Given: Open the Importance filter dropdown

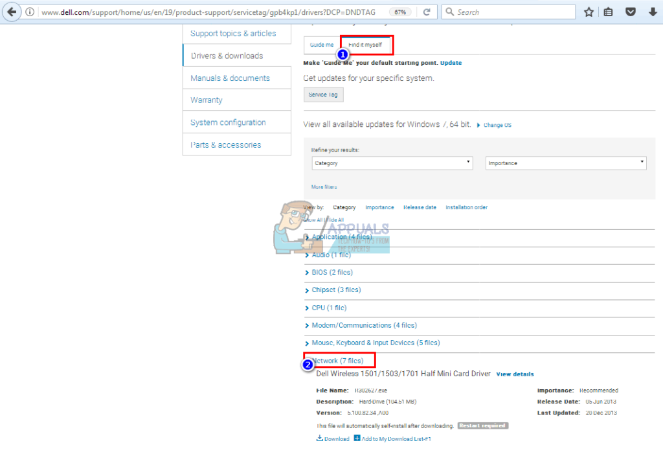Looking at the screenshot, I should [x=566, y=163].
